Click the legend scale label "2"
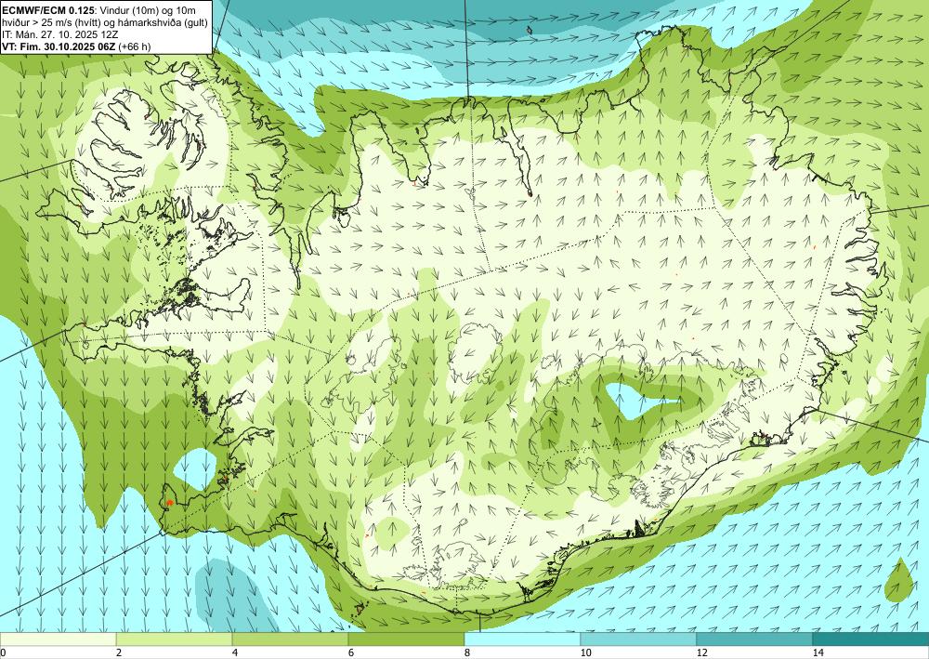The width and height of the screenshot is (929, 659). (x=119, y=653)
